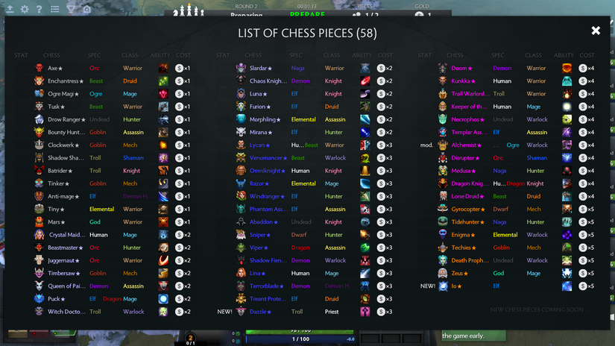Image resolution: width=615 pixels, height=346 pixels.
Task: Close the chess pieces list
Action: click(596, 31)
